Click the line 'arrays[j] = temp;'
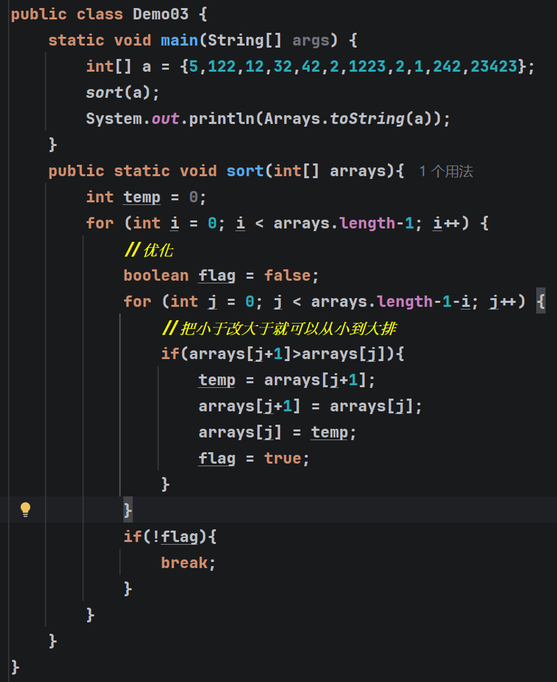 [x=277, y=432]
